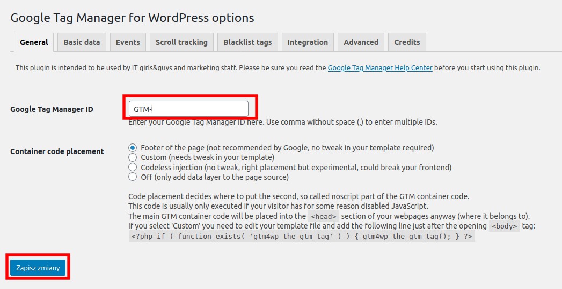Open the Basic data tab
This screenshot has width=562, height=289.
point(82,42)
